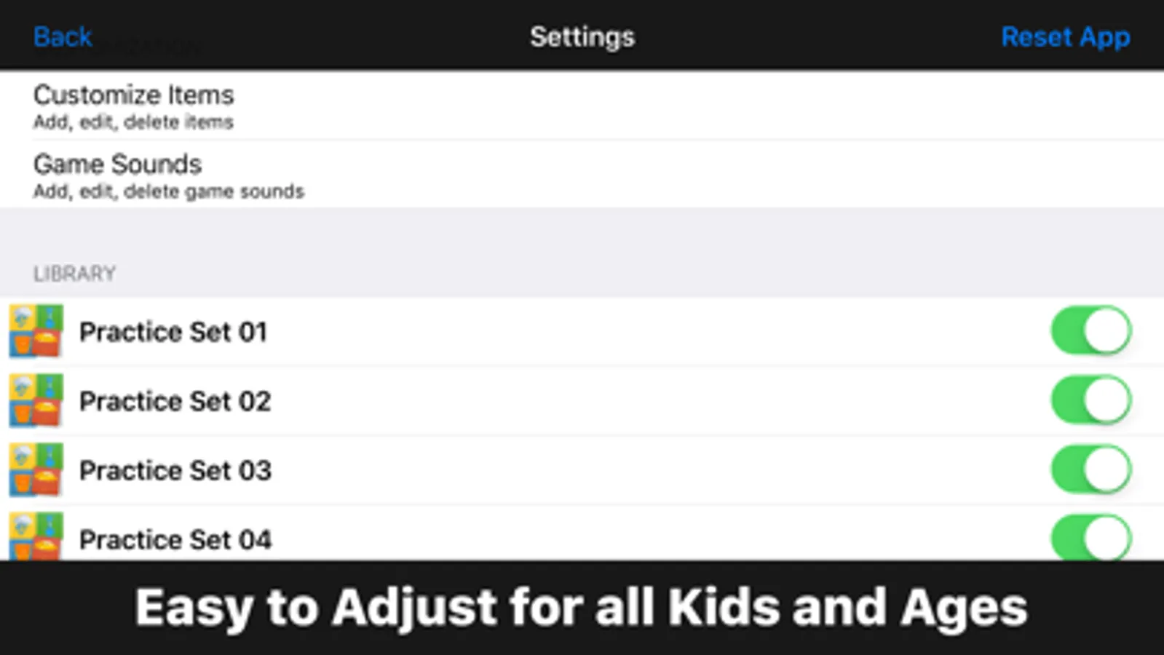Select the Practice Set 01 label
The image size is (1164, 655).
click(173, 332)
